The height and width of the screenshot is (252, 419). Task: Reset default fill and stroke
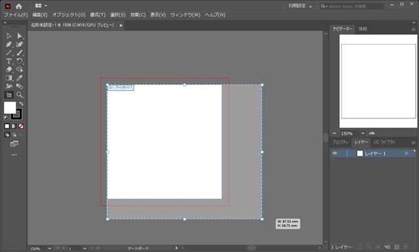click(6, 118)
